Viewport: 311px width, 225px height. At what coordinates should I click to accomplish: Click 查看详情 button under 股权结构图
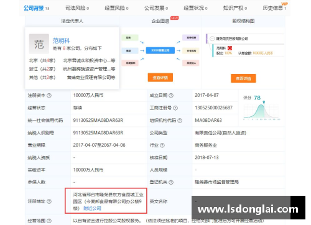click(243, 78)
